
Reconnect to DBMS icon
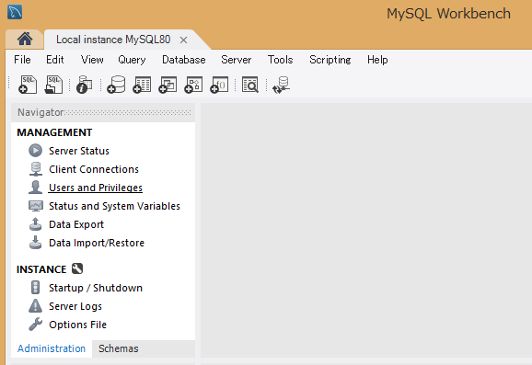click(281, 85)
